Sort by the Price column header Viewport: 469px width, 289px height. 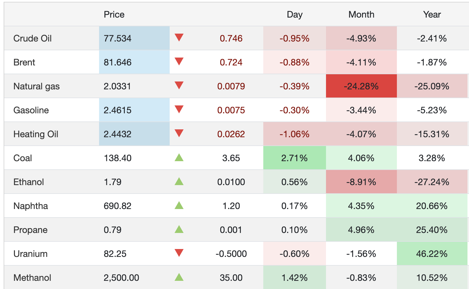click(114, 15)
